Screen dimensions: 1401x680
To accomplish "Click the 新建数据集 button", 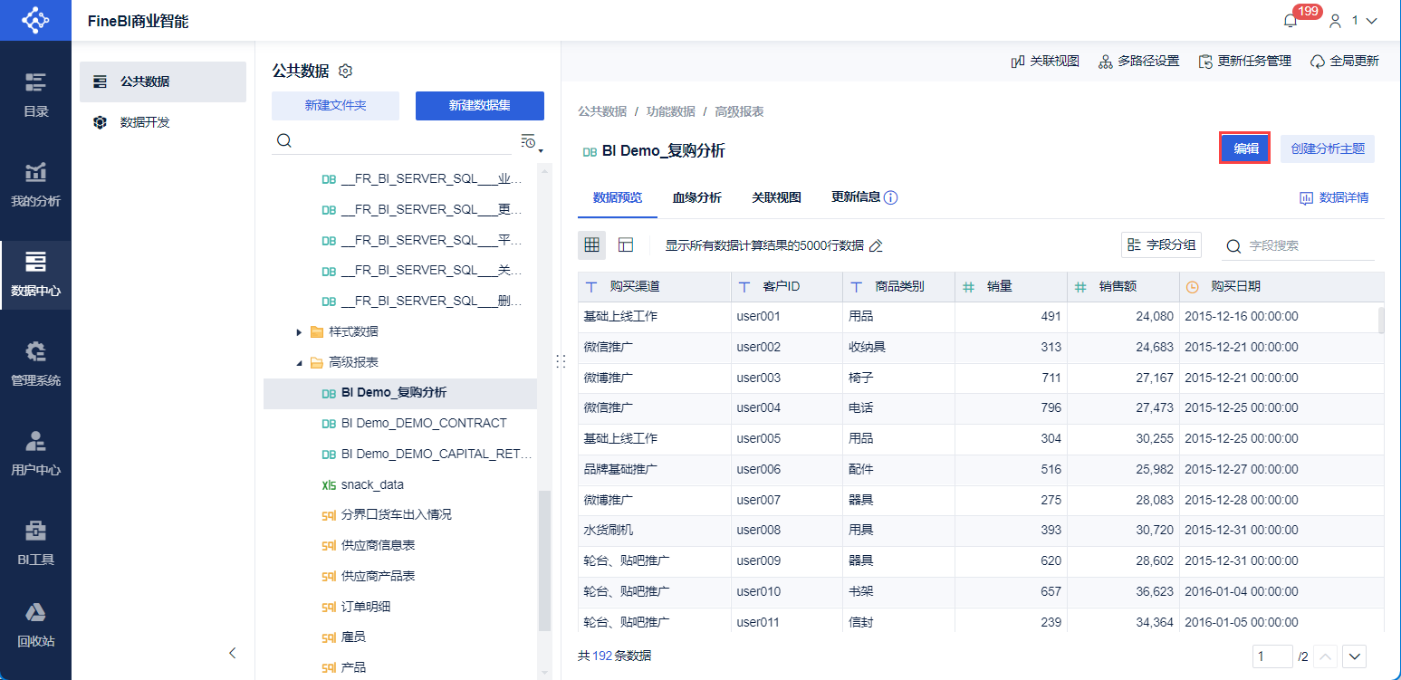I will [x=480, y=105].
